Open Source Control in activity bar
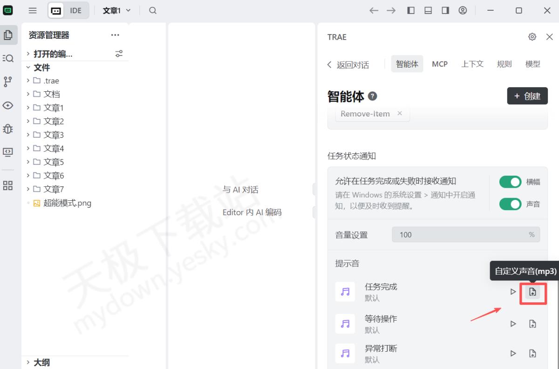The height and width of the screenshot is (369, 559). coord(8,82)
